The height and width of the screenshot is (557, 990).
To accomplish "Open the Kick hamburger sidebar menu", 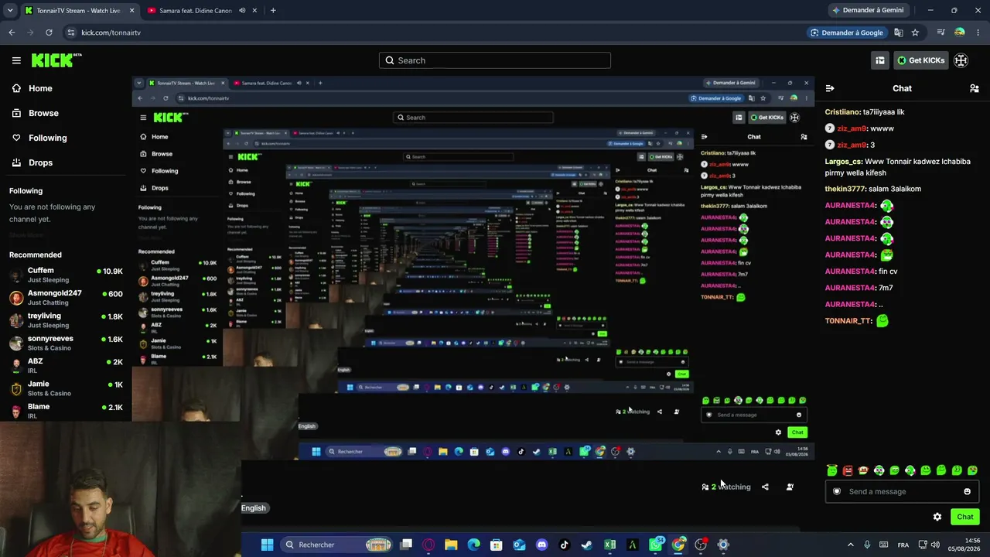I will click(16, 60).
